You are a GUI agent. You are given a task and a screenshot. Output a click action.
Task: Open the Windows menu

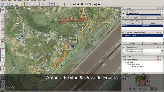click(x=33, y=1)
